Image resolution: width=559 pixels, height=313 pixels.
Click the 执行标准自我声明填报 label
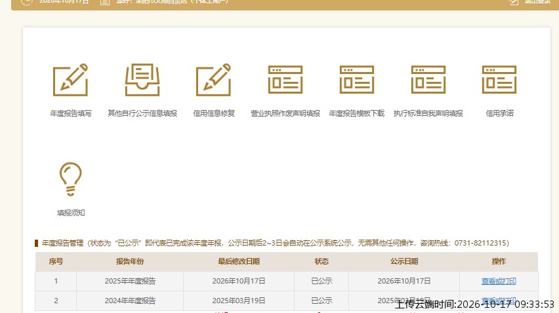point(428,113)
